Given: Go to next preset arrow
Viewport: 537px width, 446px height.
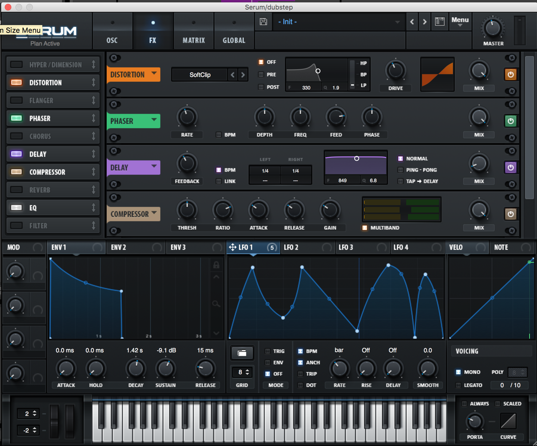Looking at the screenshot, I should tap(425, 21).
